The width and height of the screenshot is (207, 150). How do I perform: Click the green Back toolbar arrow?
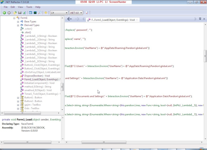4,13
